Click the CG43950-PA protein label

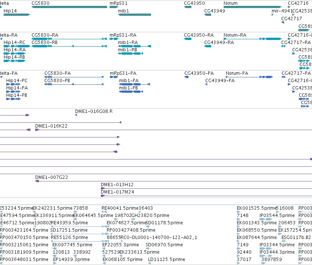[x=199, y=73]
